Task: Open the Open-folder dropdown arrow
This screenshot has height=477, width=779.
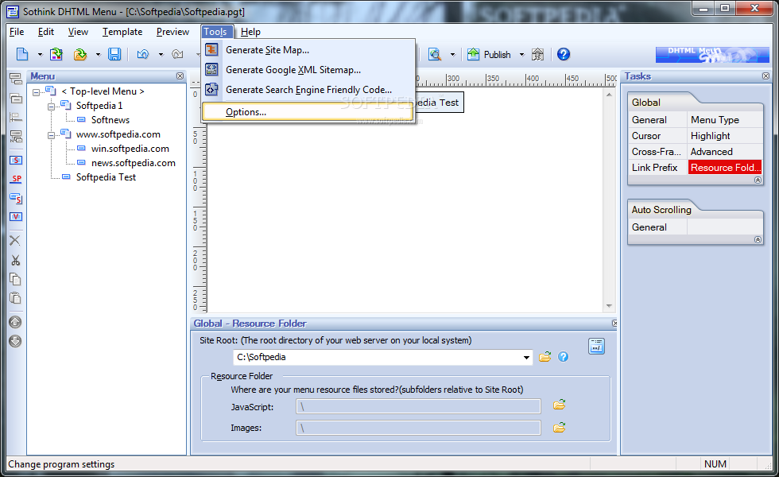Action: point(98,55)
